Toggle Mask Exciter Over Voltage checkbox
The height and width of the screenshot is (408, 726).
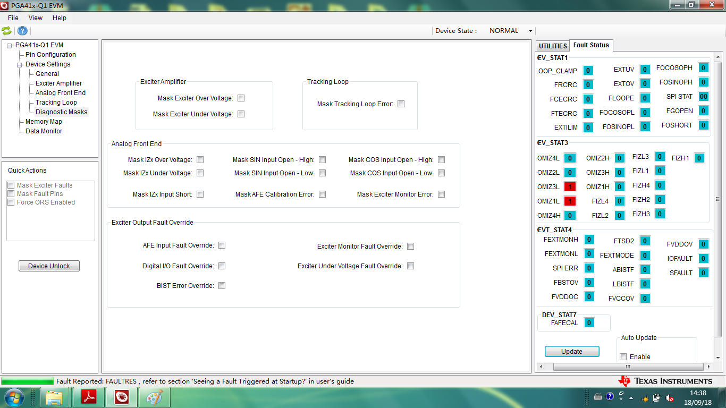(241, 98)
